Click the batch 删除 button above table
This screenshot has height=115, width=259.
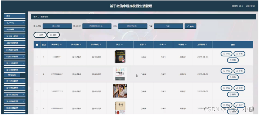53,35
